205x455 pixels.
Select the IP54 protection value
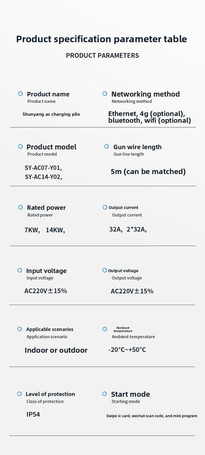point(33,415)
